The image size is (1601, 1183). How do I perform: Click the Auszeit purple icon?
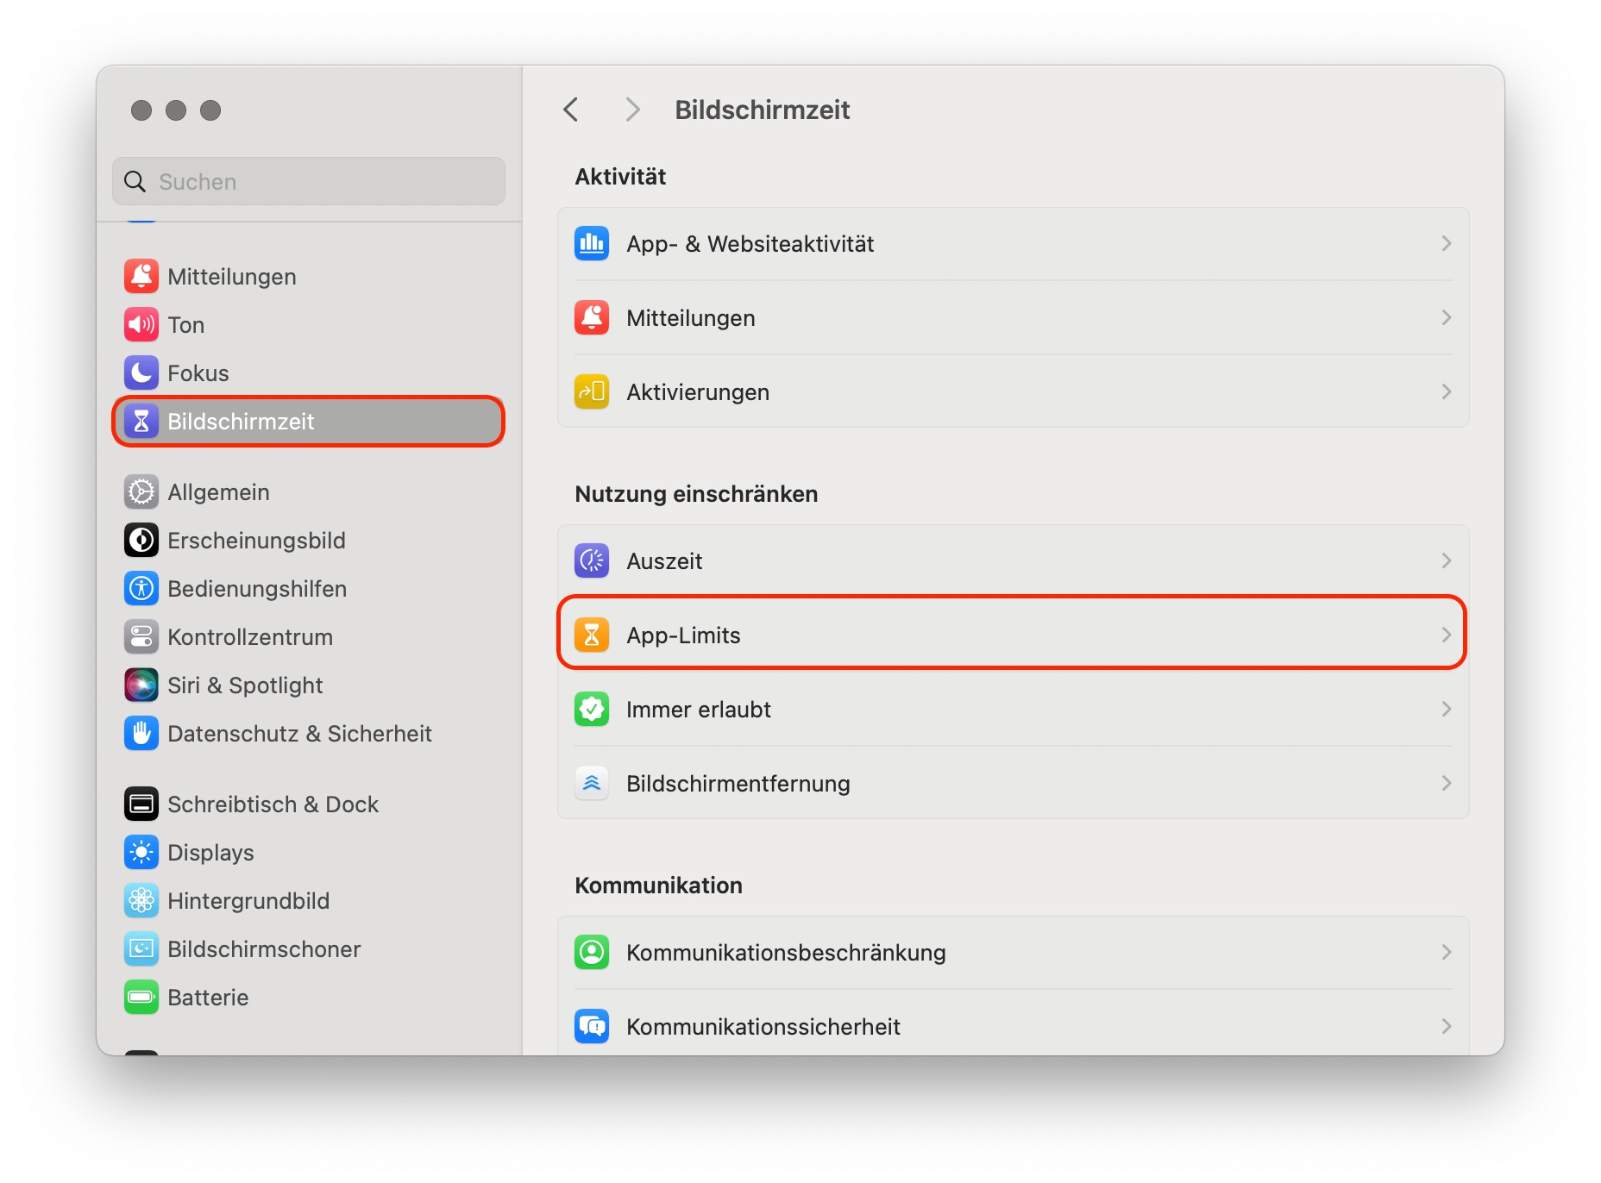(592, 561)
